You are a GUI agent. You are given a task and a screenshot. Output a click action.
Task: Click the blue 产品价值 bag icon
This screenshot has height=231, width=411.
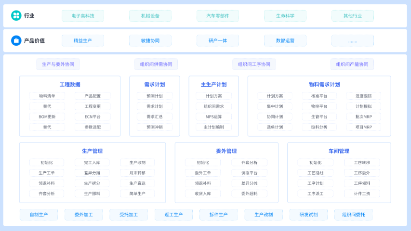click(16, 40)
